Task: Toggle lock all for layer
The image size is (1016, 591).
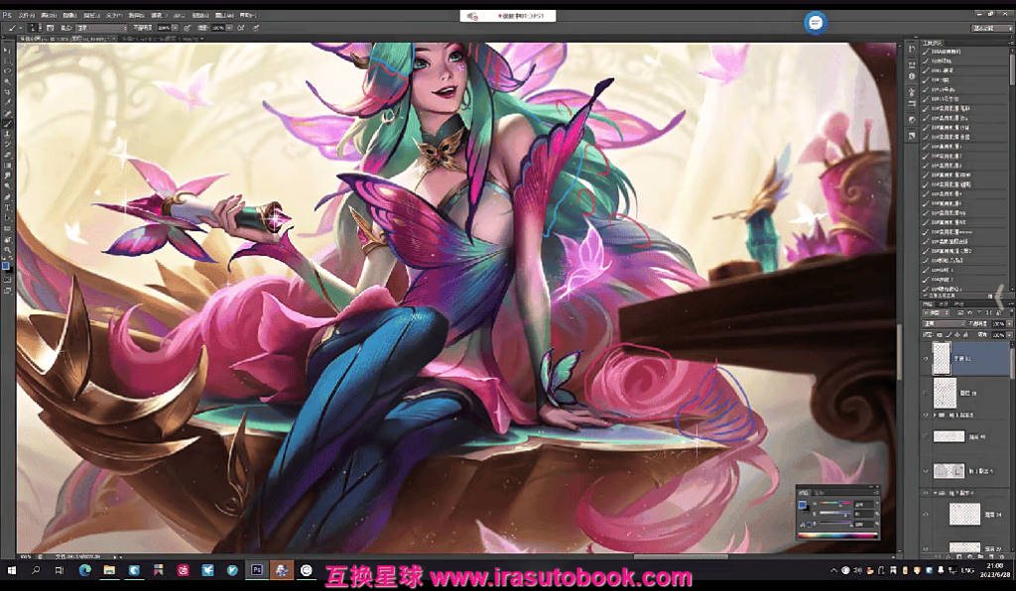Action: pyautogui.click(x=965, y=334)
